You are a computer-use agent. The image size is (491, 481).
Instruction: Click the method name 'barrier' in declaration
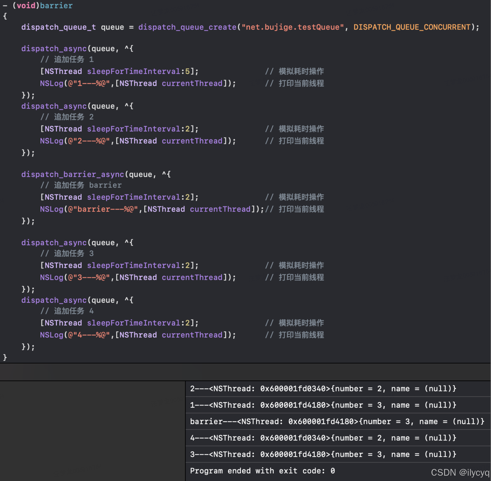coord(56,6)
